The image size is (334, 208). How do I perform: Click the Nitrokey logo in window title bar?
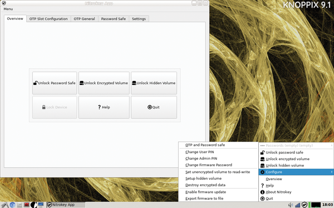pos(4,3)
